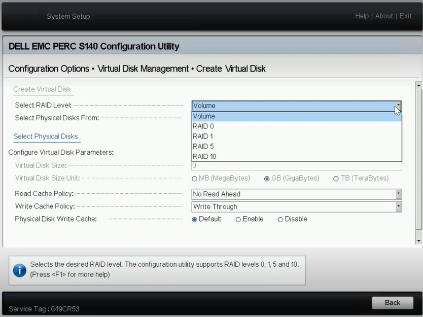The height and width of the screenshot is (317, 423).
Task: Choose RAID 1 from the list
Action: 297,136
